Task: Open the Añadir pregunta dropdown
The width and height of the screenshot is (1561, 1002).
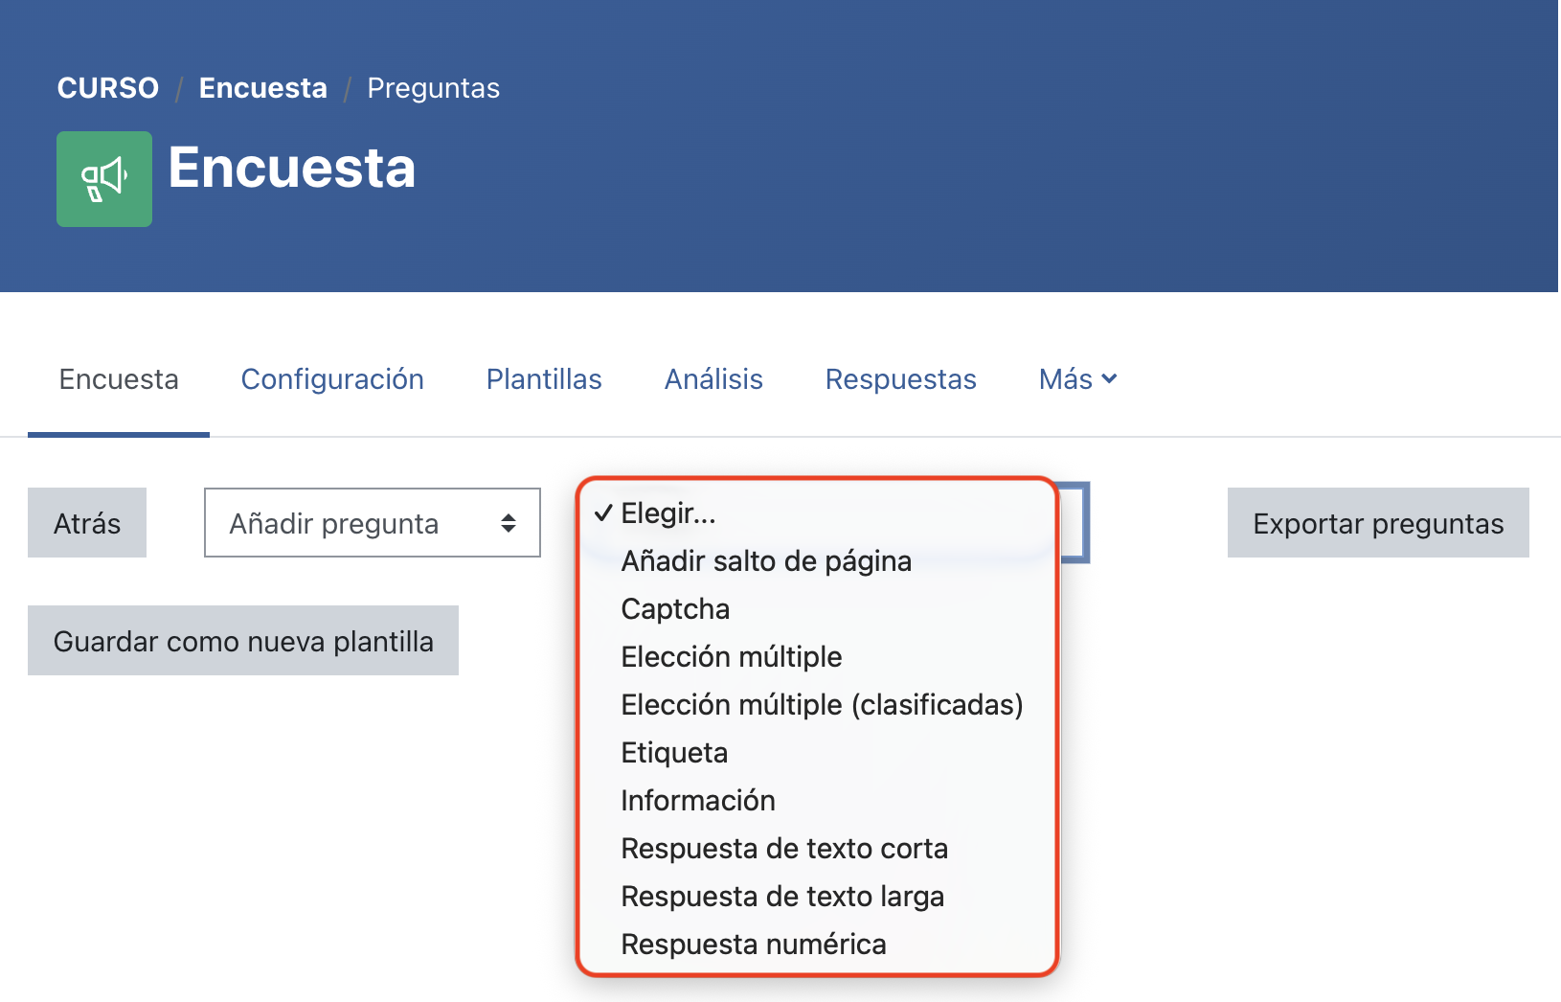Action: pos(373,523)
